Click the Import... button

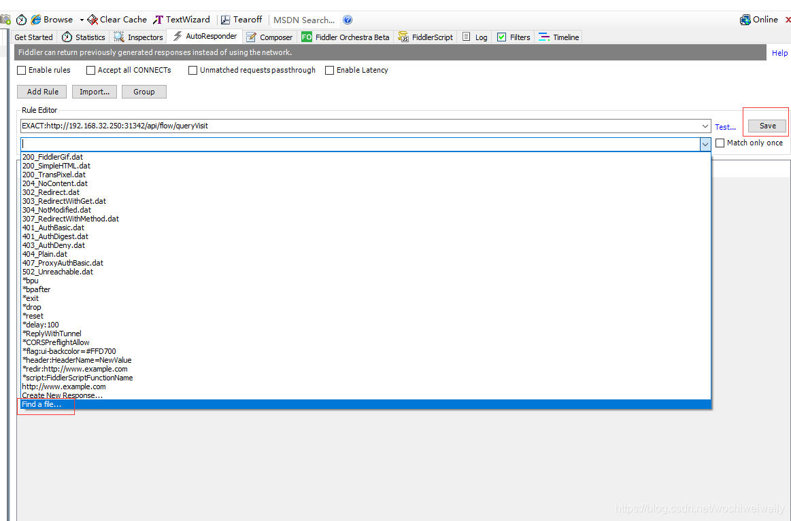pyautogui.click(x=95, y=92)
